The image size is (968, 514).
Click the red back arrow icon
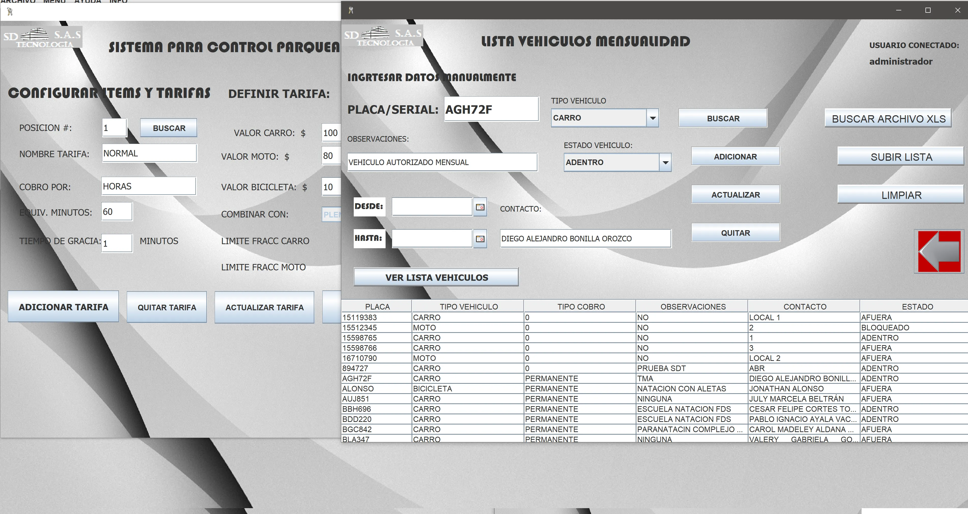[939, 251]
